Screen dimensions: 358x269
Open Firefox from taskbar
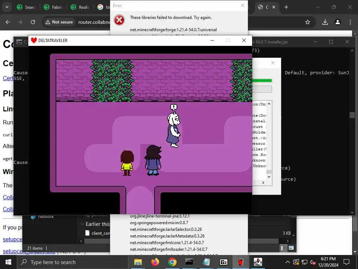[x=155, y=262]
